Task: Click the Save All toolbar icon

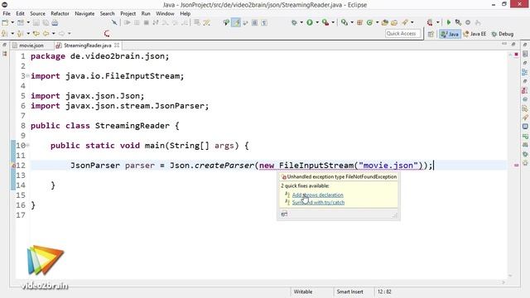Action: click(46, 22)
